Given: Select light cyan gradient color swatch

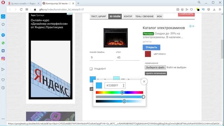Looking at the screenshot, I should 117,78.
